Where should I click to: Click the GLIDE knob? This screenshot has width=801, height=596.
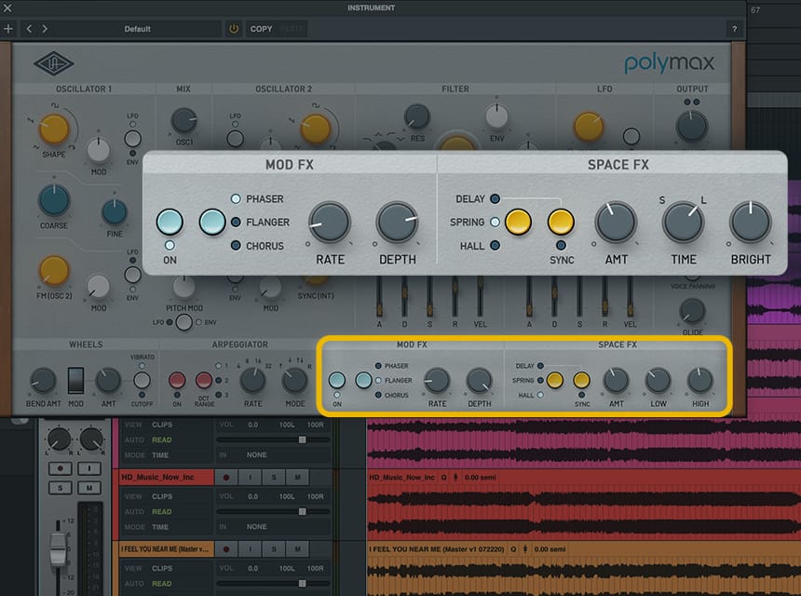692,311
